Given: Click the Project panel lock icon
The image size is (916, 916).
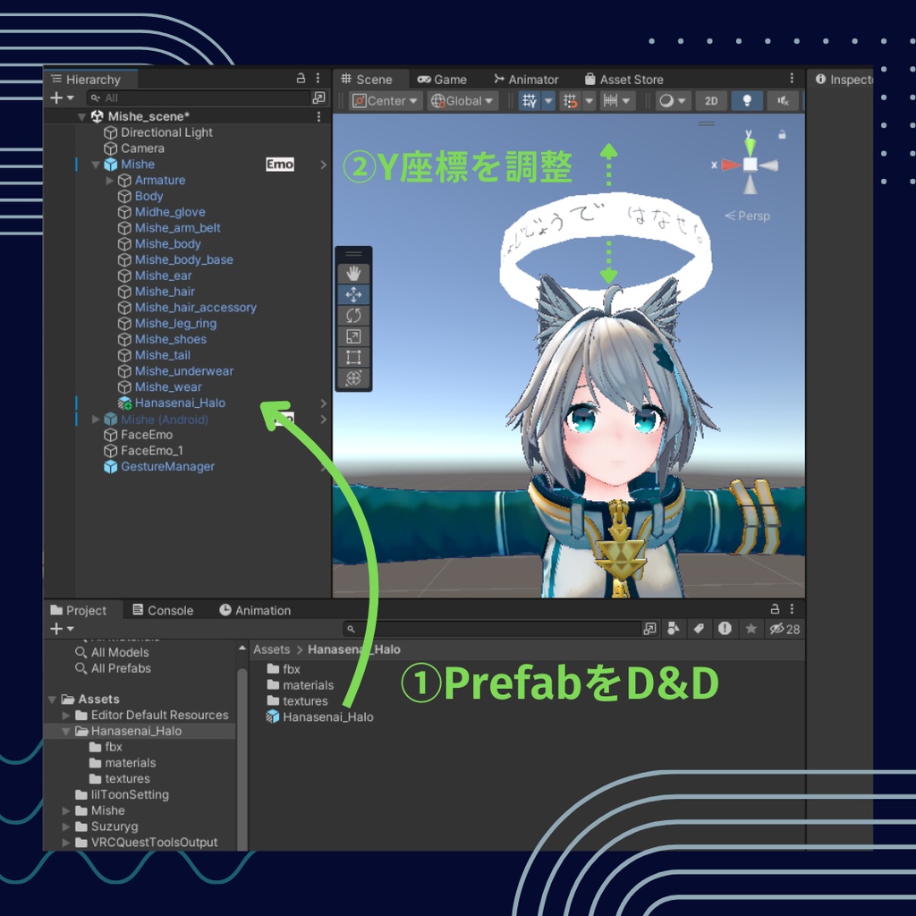Looking at the screenshot, I should coord(775,608).
